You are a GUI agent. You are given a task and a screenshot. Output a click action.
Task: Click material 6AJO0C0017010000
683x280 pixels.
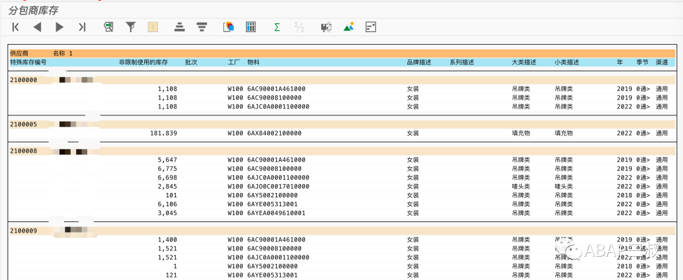(x=278, y=187)
